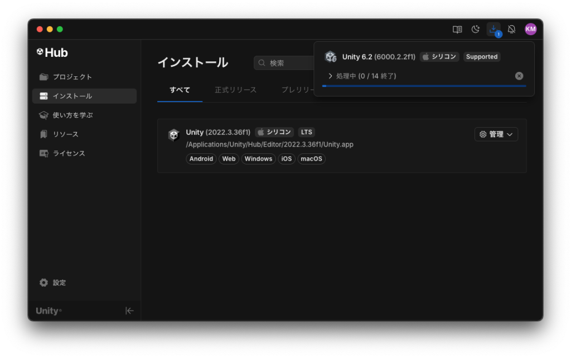
Task: Click the プロジェクト folder icon
Action: point(43,77)
